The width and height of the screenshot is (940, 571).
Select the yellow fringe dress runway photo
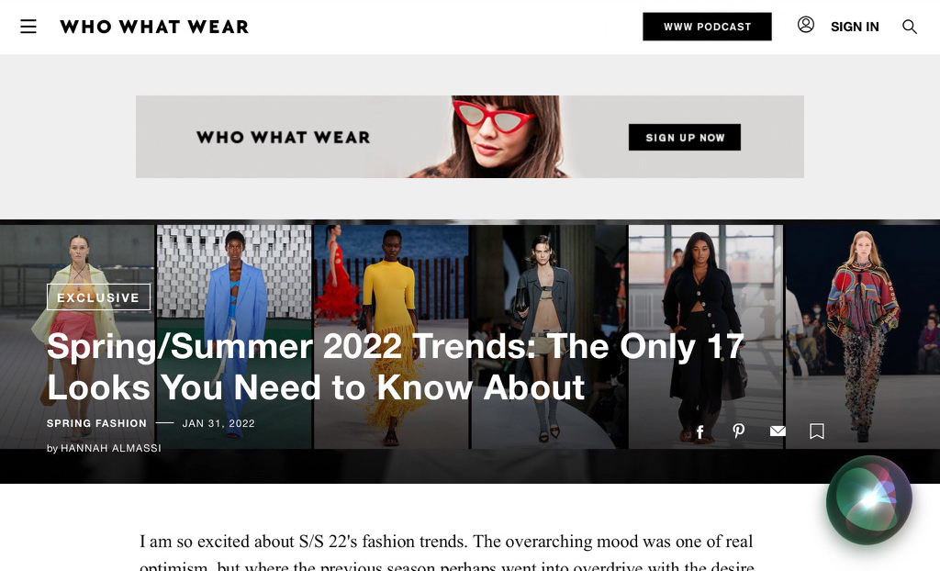tap(391, 337)
